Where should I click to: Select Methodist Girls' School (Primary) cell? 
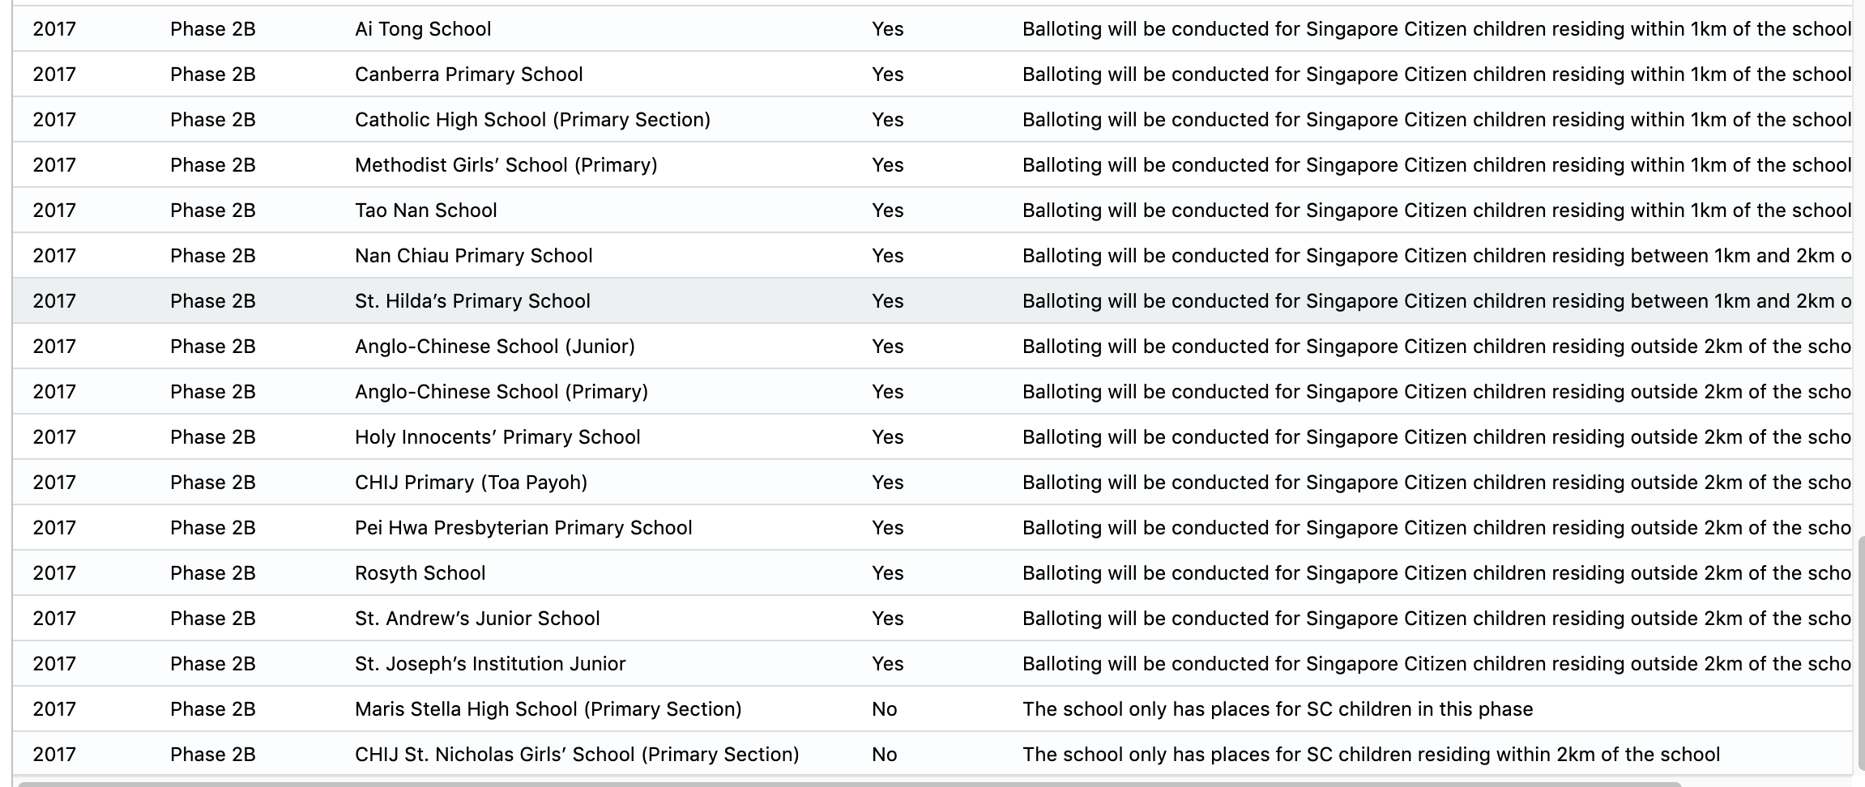506,165
